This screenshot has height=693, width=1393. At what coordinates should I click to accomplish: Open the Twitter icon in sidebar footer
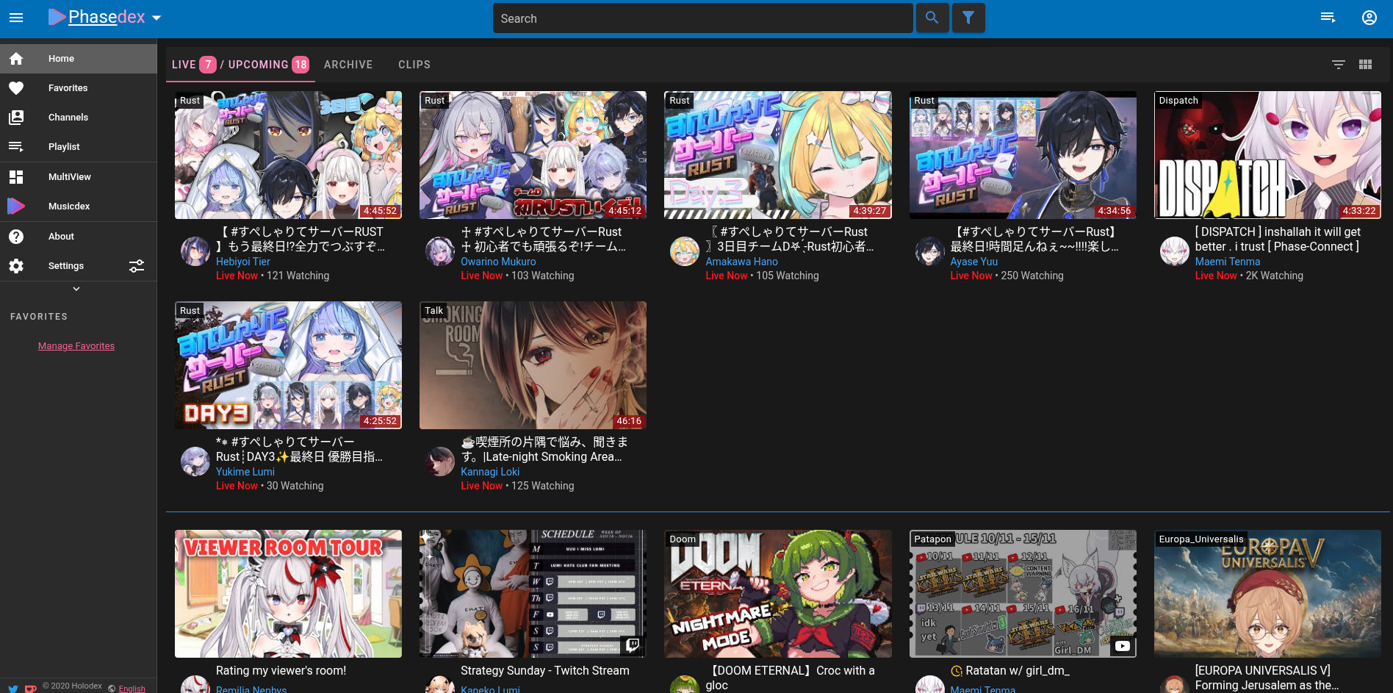[x=13, y=689]
